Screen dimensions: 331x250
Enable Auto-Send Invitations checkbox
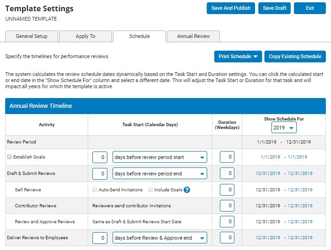(x=95, y=189)
